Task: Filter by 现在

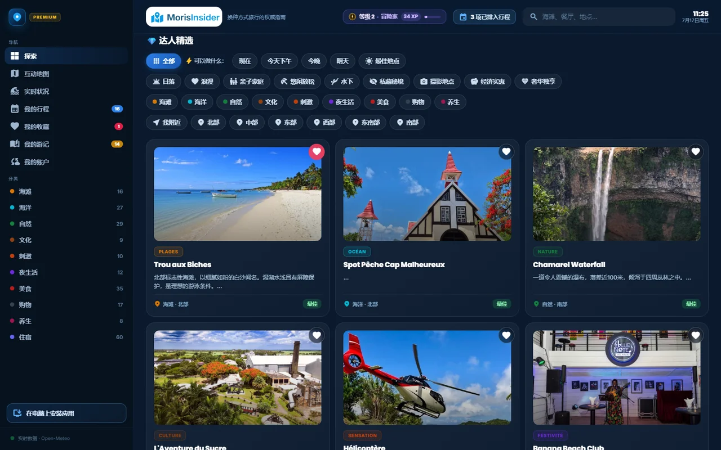Action: coord(244,61)
